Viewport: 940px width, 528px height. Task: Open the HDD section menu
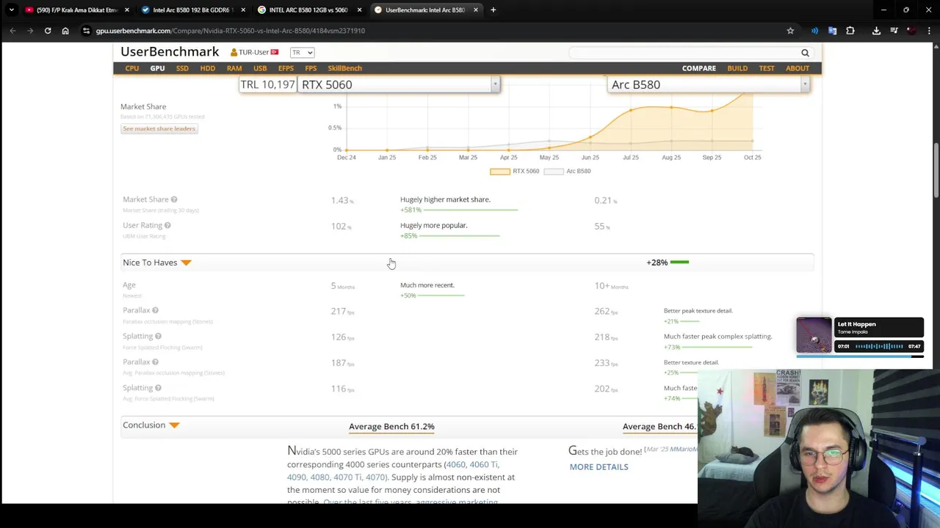[208, 68]
